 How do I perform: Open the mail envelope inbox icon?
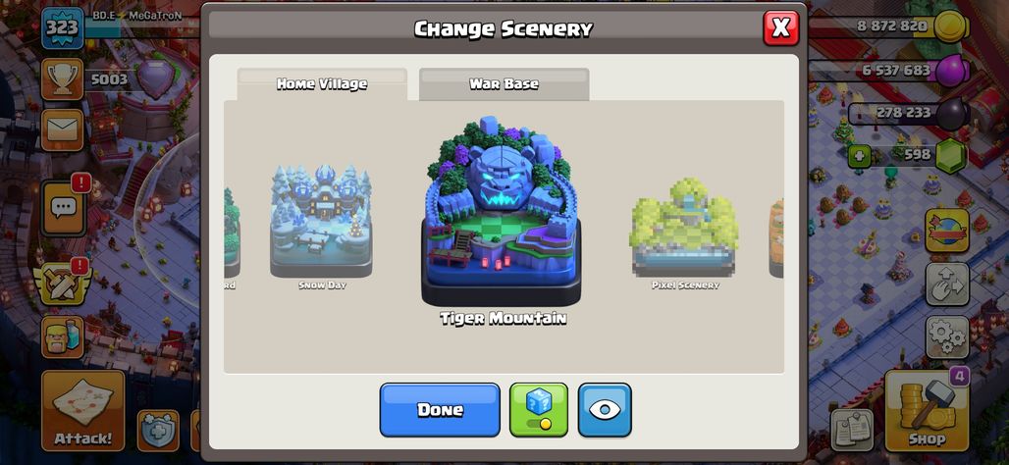(x=63, y=129)
